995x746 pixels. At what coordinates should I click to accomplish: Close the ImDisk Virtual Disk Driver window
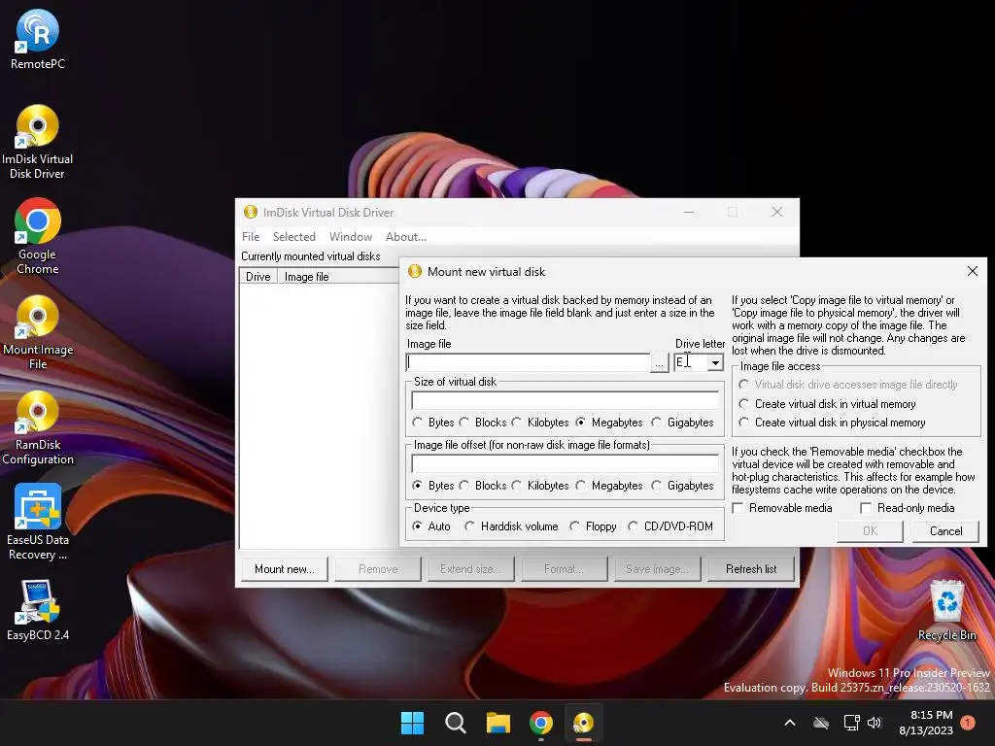[x=777, y=212]
